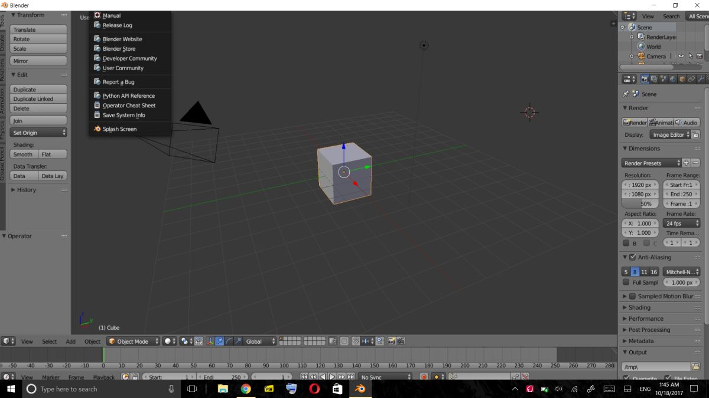The width and height of the screenshot is (709, 398).
Task: Open the Scene properties tab icon
Action: 664,79
